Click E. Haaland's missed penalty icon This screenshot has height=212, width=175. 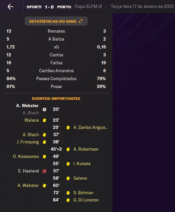pos(44,171)
